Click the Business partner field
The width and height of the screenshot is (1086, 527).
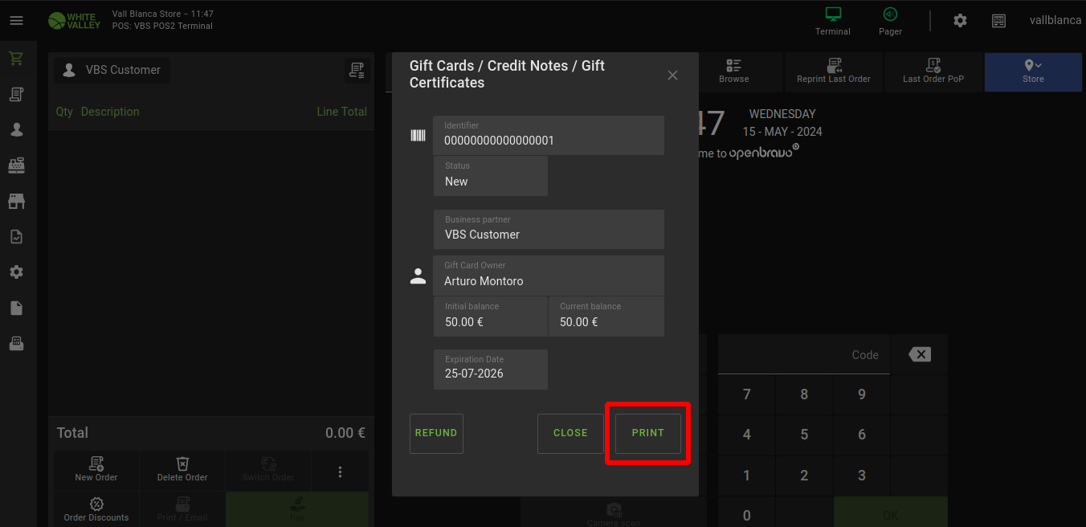click(549, 229)
